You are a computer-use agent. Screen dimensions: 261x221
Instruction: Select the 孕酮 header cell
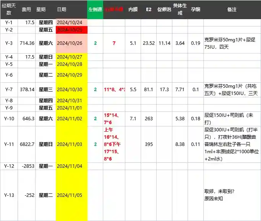coord(195,9)
